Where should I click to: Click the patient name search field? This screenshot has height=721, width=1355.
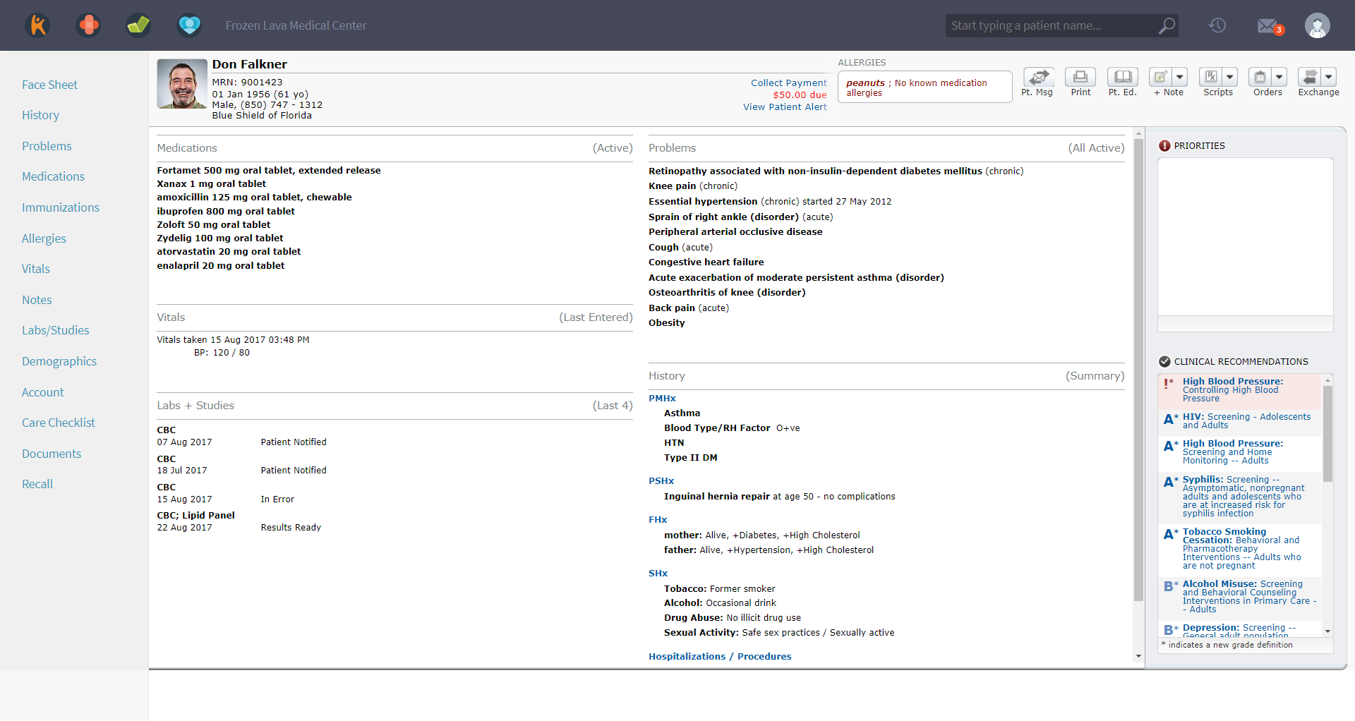(1052, 26)
